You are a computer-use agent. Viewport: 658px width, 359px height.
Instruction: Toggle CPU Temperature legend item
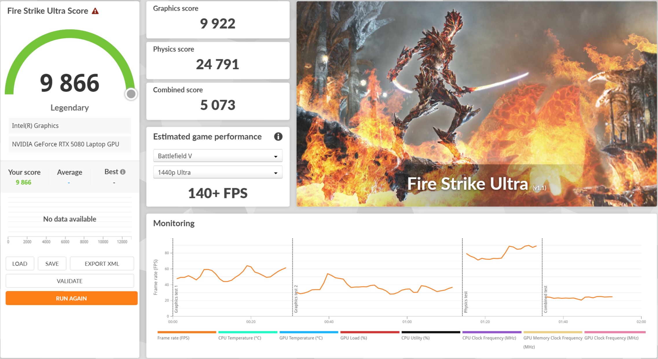point(240,338)
